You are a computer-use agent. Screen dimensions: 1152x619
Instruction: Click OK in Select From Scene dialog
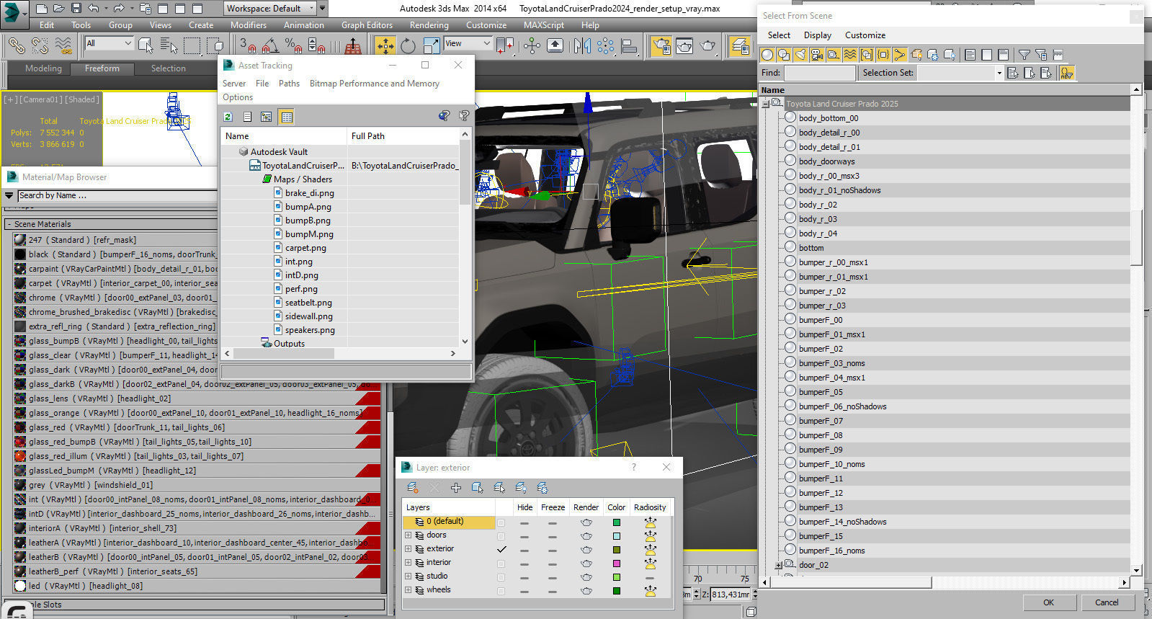[1048, 602]
